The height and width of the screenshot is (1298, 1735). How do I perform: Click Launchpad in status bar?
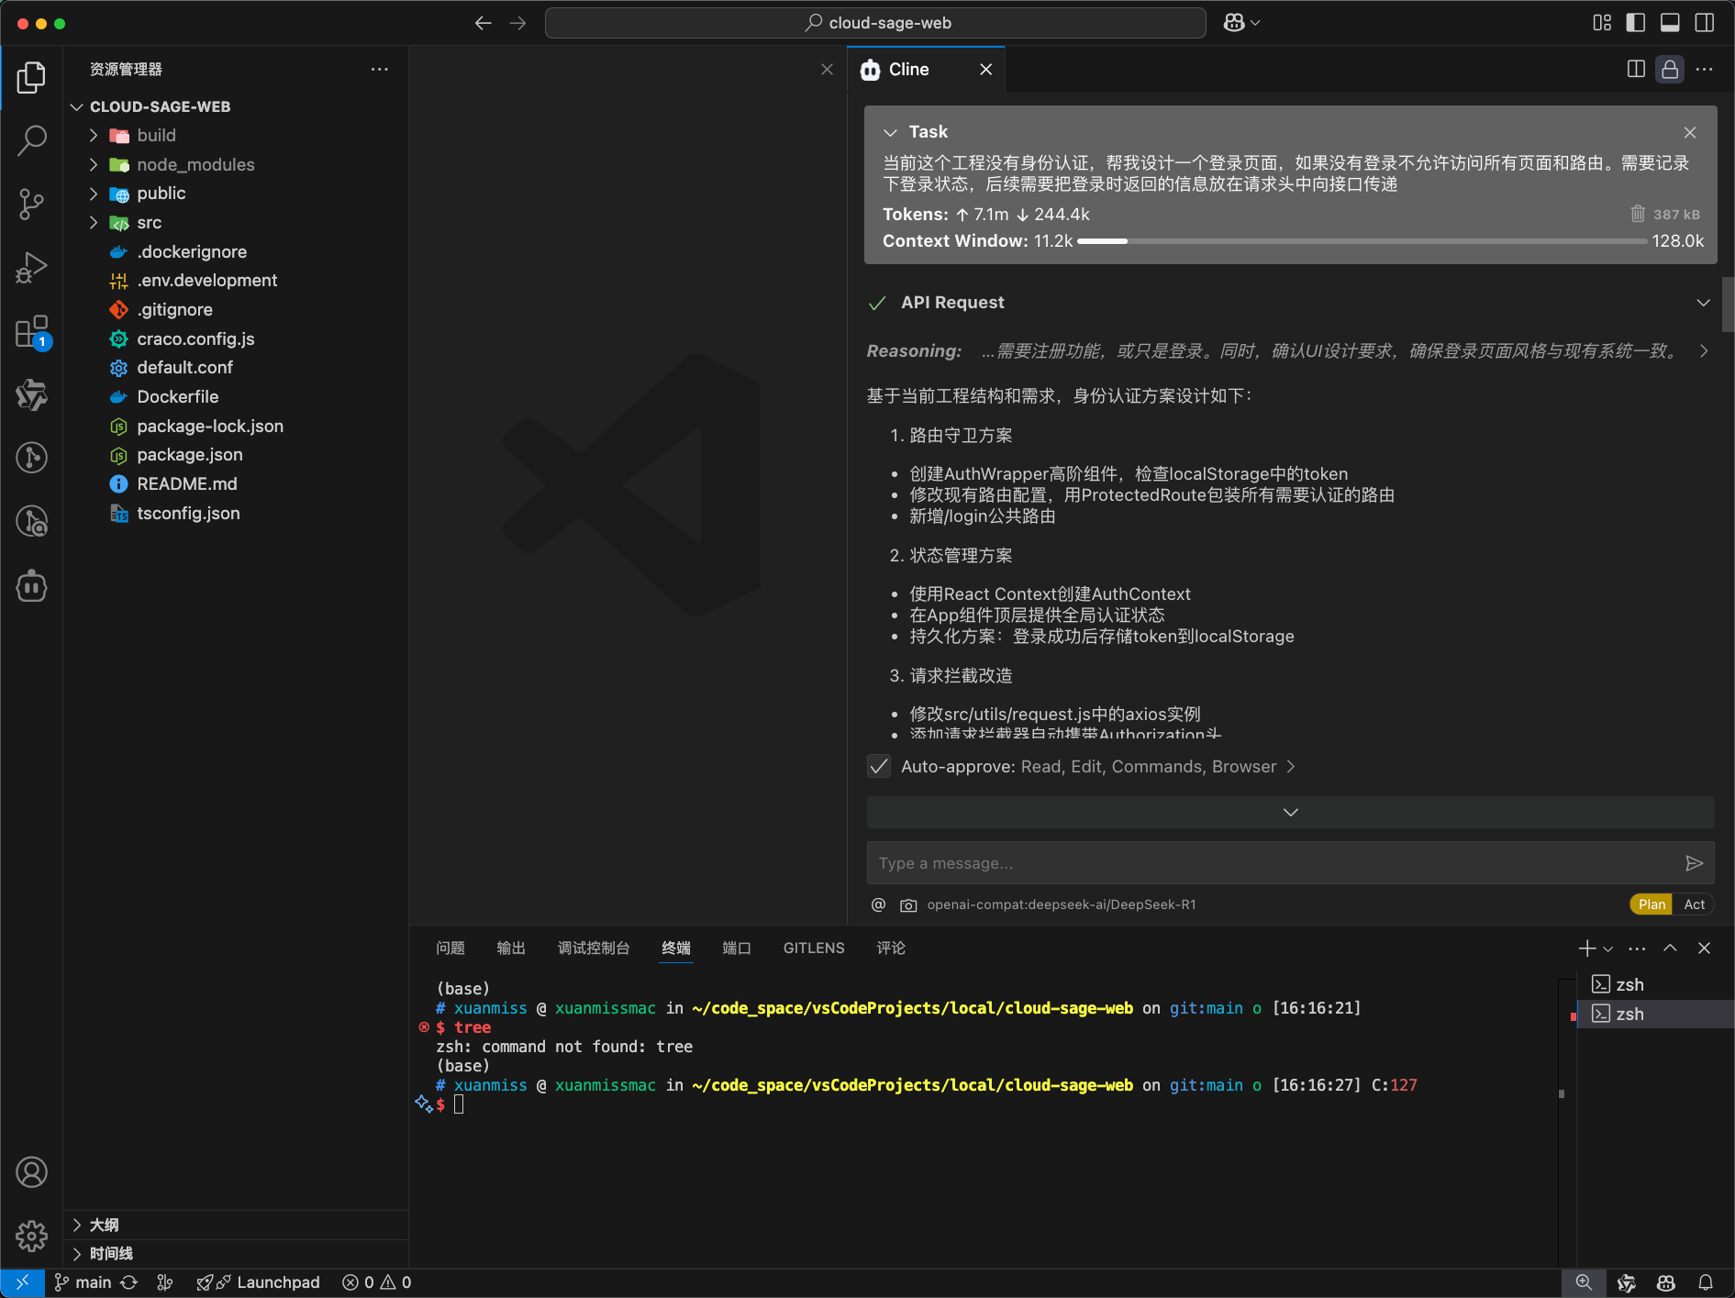click(259, 1282)
